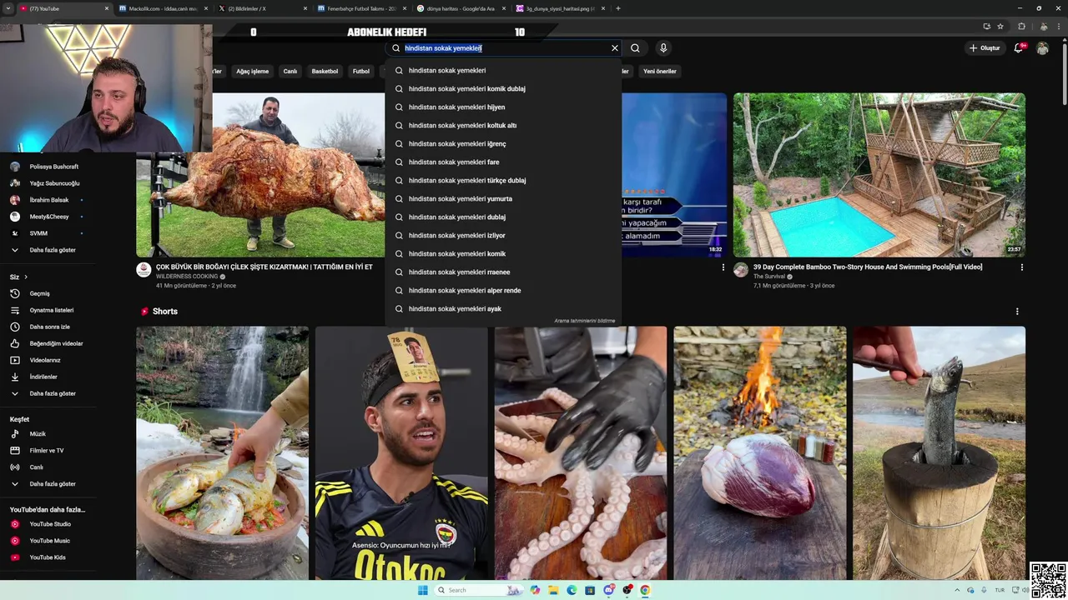
Task: Open YouTube Music link
Action: pyautogui.click(x=50, y=541)
